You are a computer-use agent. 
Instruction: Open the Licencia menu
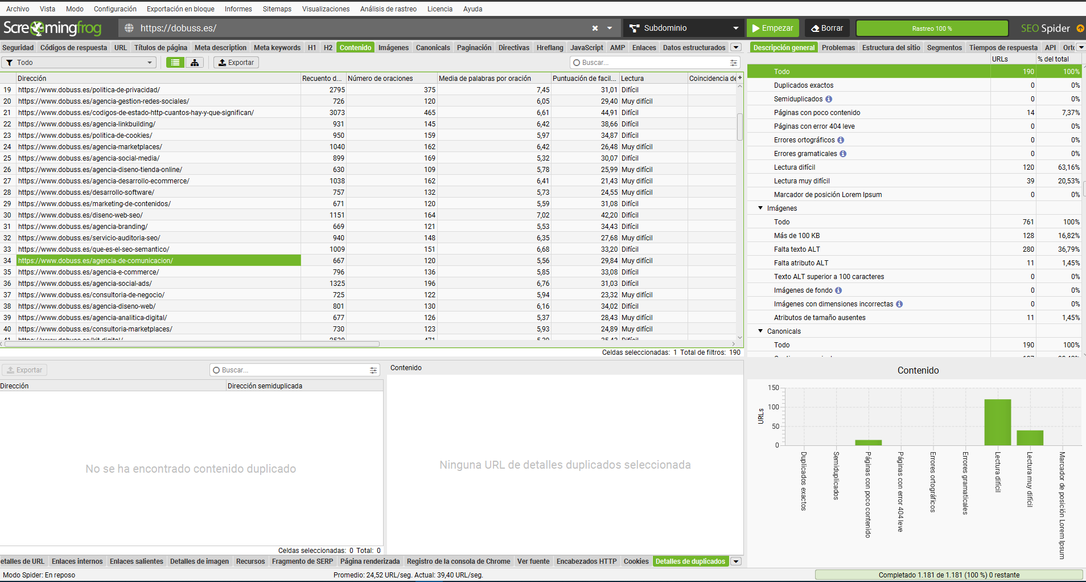click(x=440, y=9)
